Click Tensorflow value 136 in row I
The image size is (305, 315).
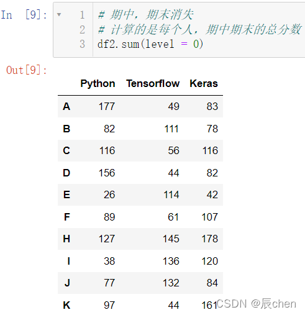pyautogui.click(x=171, y=261)
